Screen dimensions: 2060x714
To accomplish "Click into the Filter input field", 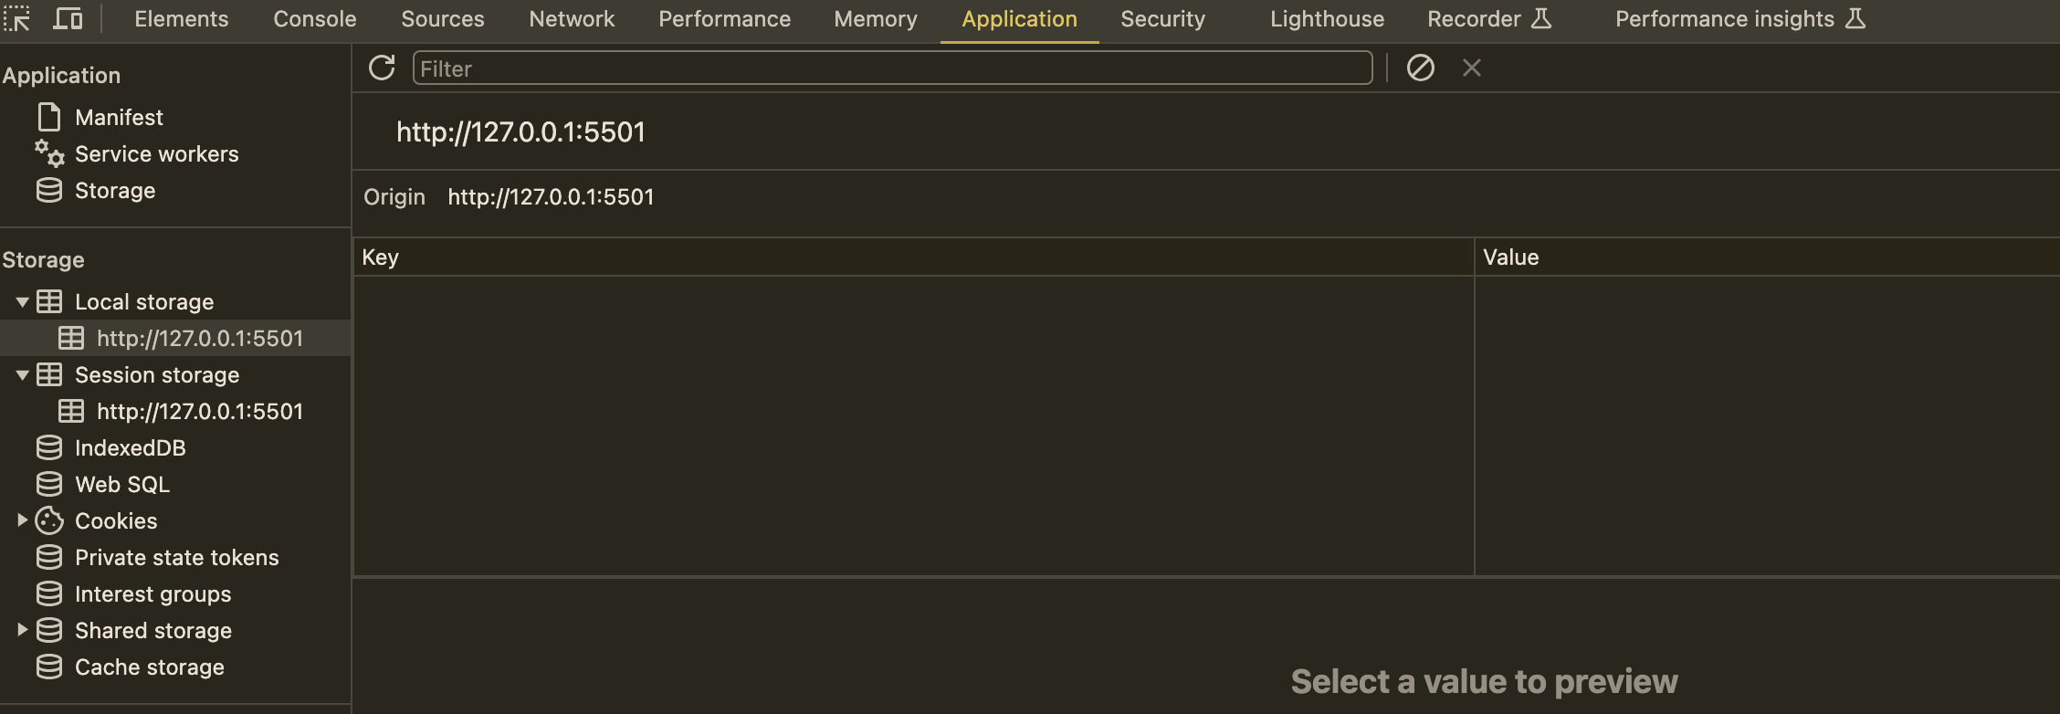I will tap(892, 68).
